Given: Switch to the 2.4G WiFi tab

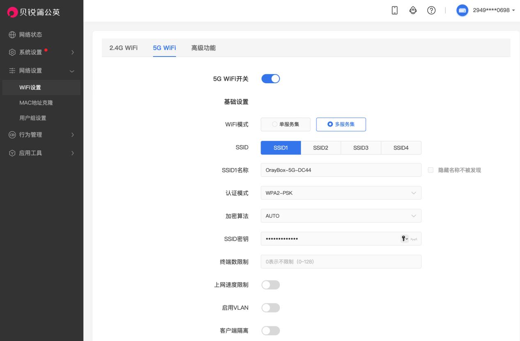Looking at the screenshot, I should (x=122, y=48).
